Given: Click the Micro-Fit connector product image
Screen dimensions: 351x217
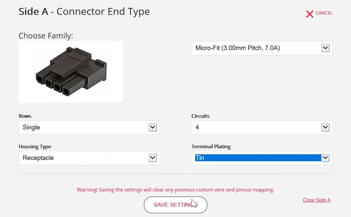Looking at the screenshot, I should [70, 71].
